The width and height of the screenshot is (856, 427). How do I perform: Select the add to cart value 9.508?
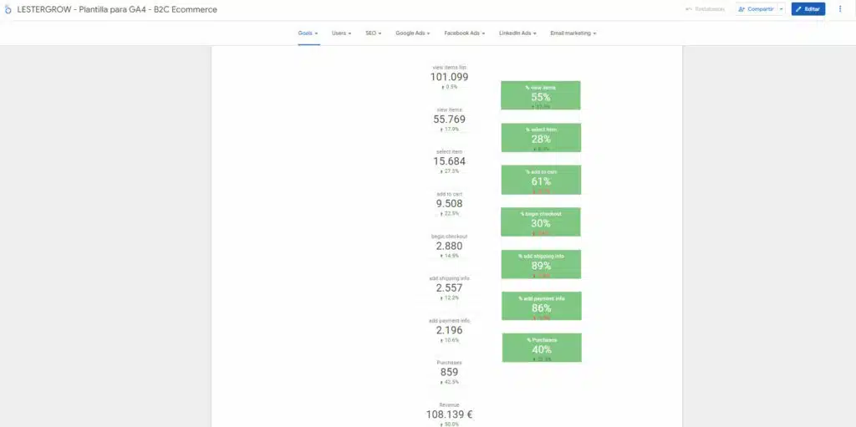tap(449, 204)
